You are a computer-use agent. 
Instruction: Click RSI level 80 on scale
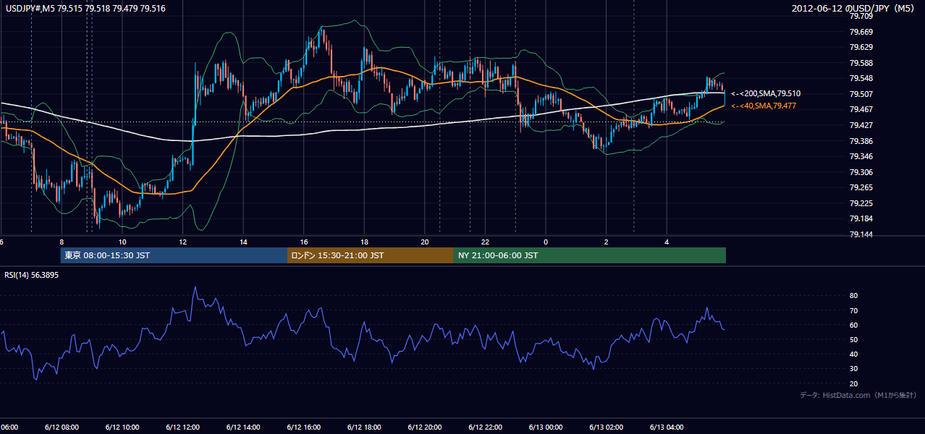click(x=854, y=296)
